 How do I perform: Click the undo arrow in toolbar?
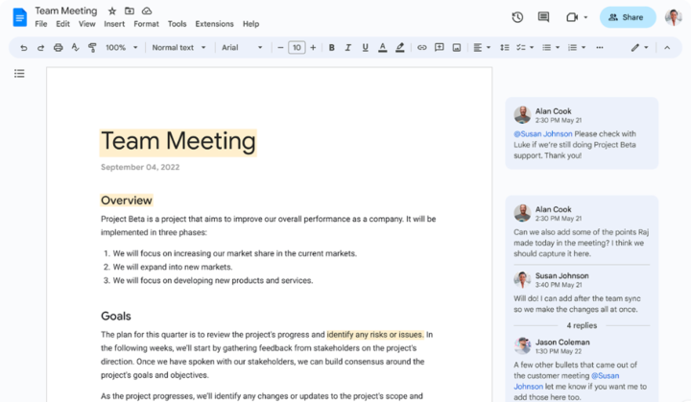pyautogui.click(x=24, y=47)
